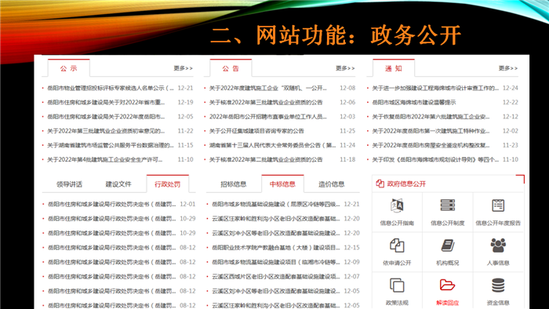Open the 信息公开制度 icon

point(448,205)
